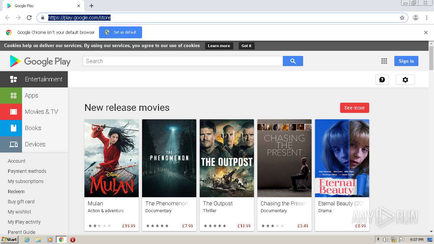Click the Devices icon tile
Screen dimensions: 434x244
pos(11,144)
